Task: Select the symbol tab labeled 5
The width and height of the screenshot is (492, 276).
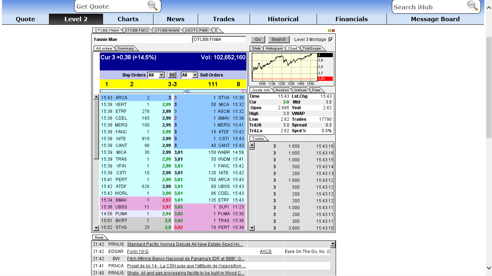Action: (x=216, y=31)
